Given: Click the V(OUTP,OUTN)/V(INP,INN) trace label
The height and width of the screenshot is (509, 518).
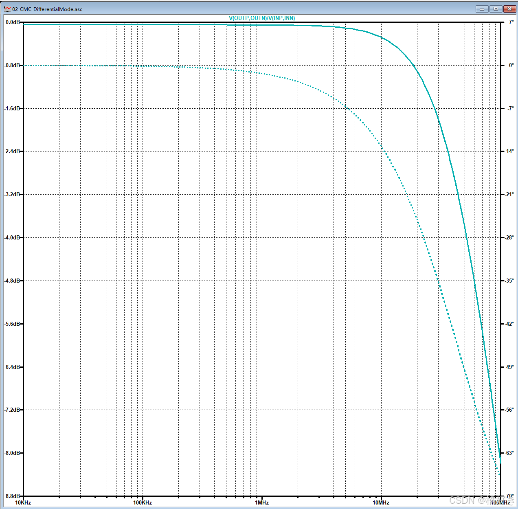Looking at the screenshot, I should click(262, 18).
